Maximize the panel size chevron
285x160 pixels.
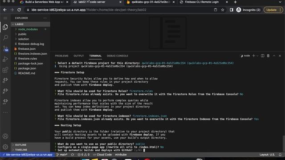274,56
